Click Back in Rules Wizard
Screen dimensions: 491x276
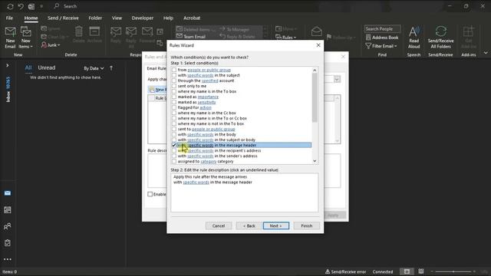(249, 225)
